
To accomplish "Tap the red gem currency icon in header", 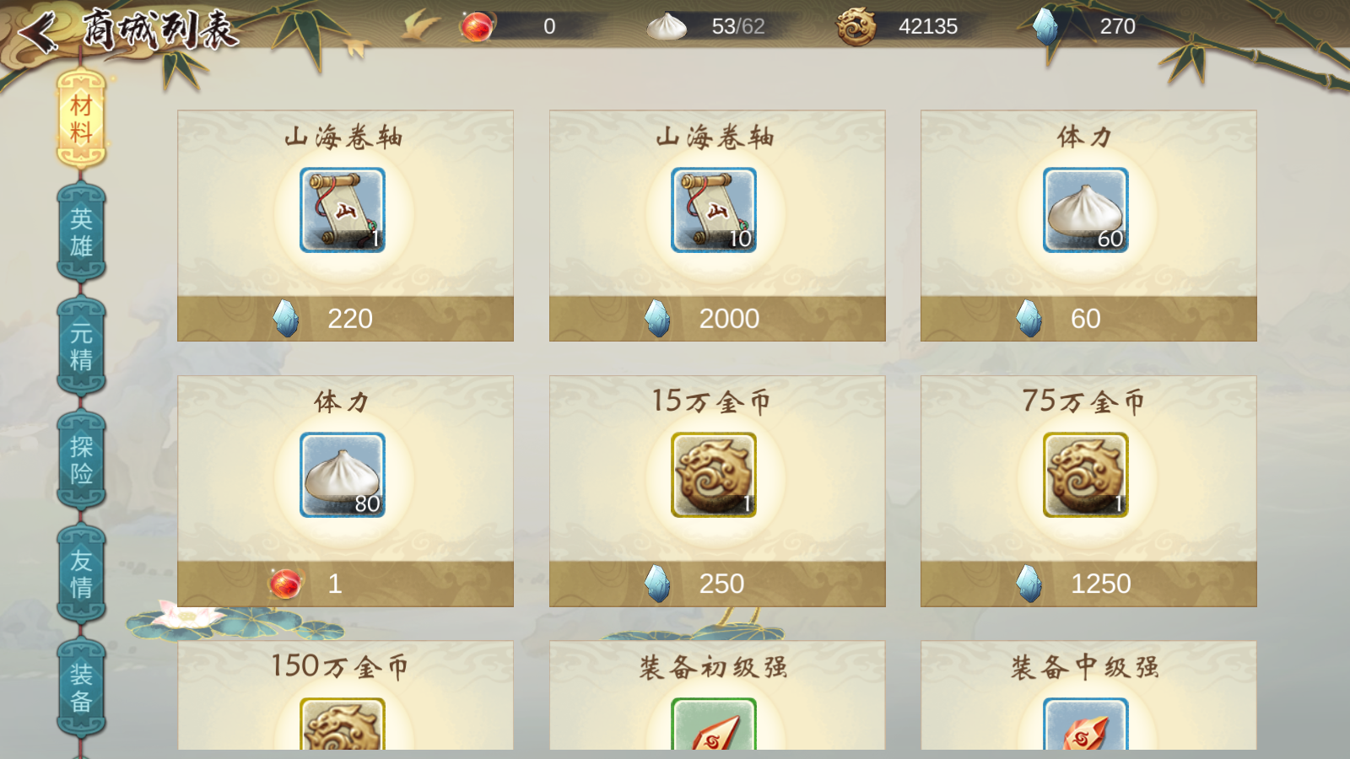I will pyautogui.click(x=478, y=26).
